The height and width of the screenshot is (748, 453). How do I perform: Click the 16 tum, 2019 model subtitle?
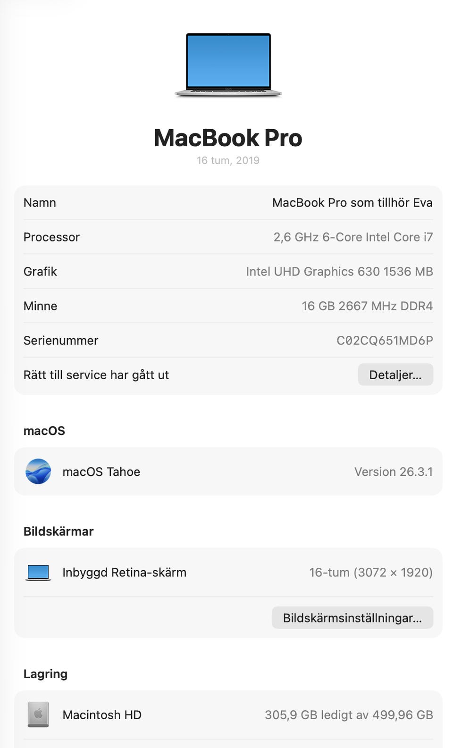(228, 160)
